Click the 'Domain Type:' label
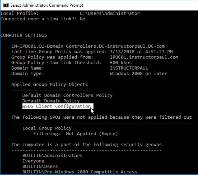The image size is (198, 175). pyautogui.click(x=28, y=73)
